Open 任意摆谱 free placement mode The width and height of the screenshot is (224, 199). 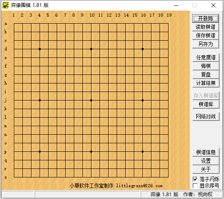(206, 57)
